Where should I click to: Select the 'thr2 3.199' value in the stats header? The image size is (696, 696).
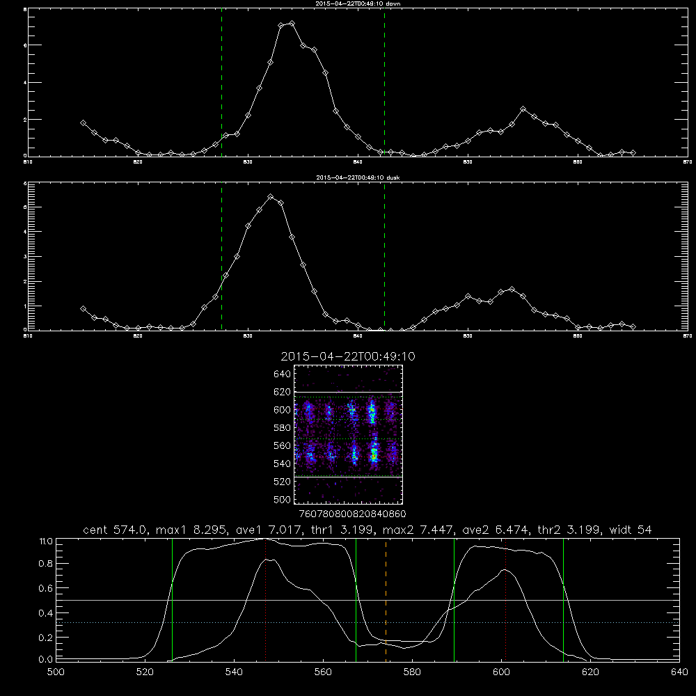pos(570,530)
